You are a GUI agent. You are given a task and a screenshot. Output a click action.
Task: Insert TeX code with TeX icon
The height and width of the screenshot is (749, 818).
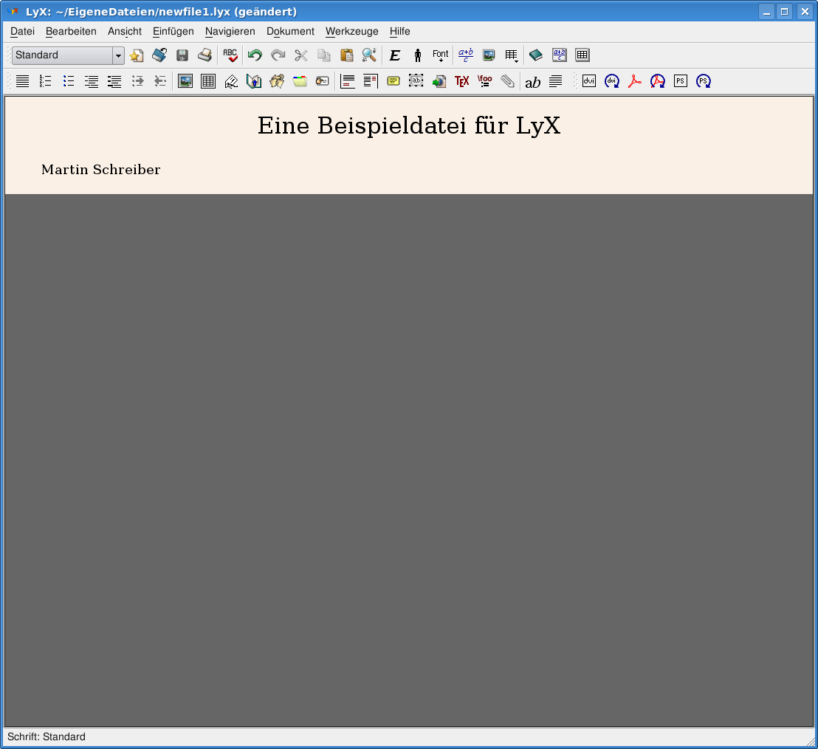[461, 81]
